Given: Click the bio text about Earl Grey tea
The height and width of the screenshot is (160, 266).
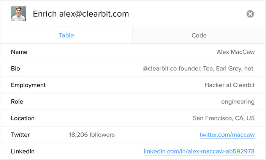Looking at the screenshot, I should tap(199, 69).
